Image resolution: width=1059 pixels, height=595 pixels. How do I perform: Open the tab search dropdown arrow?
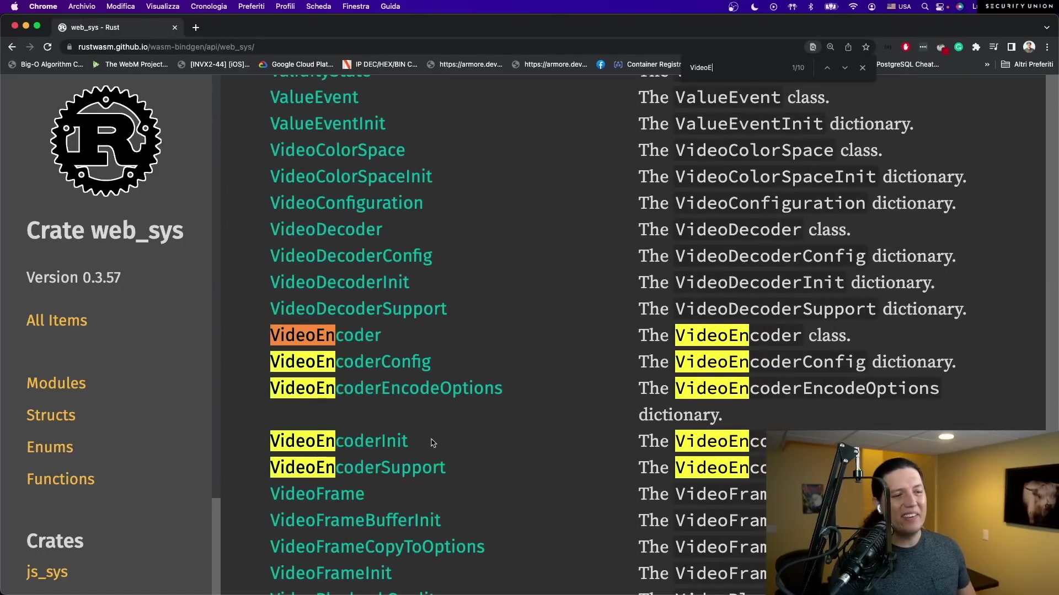[x=1046, y=27]
